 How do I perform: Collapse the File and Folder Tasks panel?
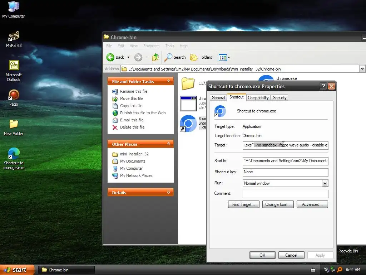coord(169,81)
